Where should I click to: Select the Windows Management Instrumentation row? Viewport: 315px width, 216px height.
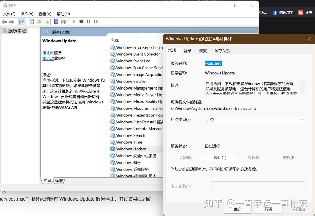[137, 88]
